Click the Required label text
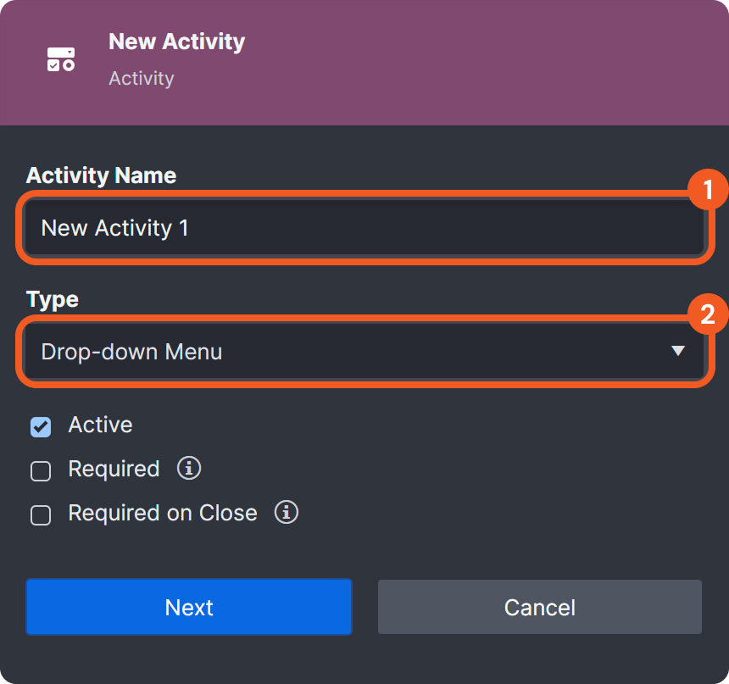The height and width of the screenshot is (684, 729). (114, 469)
